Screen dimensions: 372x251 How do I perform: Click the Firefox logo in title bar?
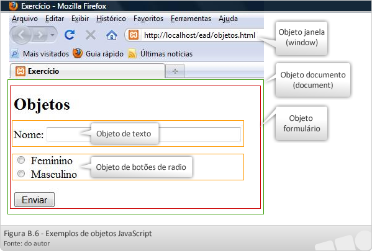pos(13,6)
